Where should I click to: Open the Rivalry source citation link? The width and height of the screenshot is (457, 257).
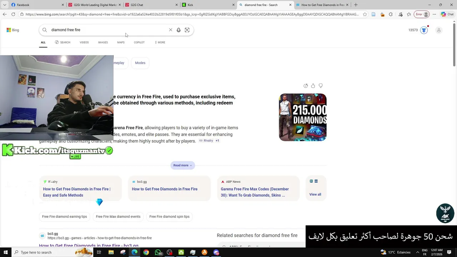[x=206, y=141]
